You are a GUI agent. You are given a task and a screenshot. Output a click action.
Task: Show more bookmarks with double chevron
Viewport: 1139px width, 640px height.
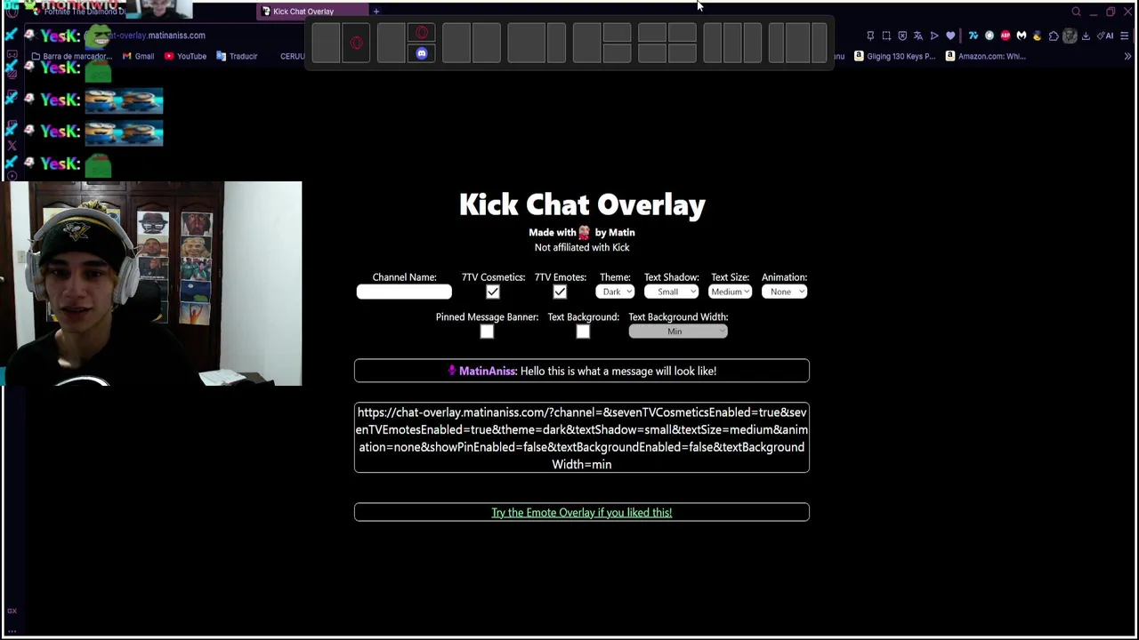click(1127, 56)
